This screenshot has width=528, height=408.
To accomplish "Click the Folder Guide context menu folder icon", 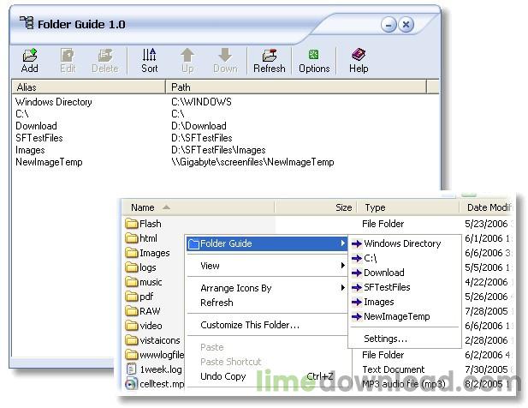I will [193, 243].
